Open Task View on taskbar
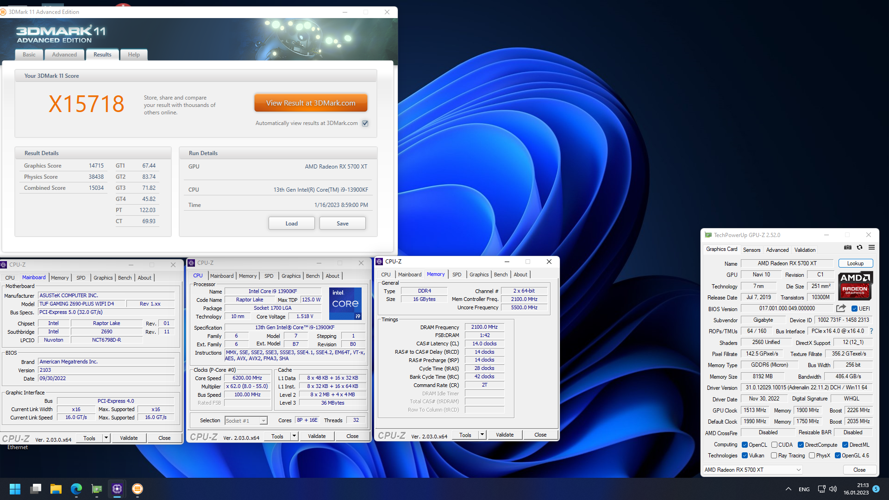The width and height of the screenshot is (889, 500). click(x=36, y=489)
